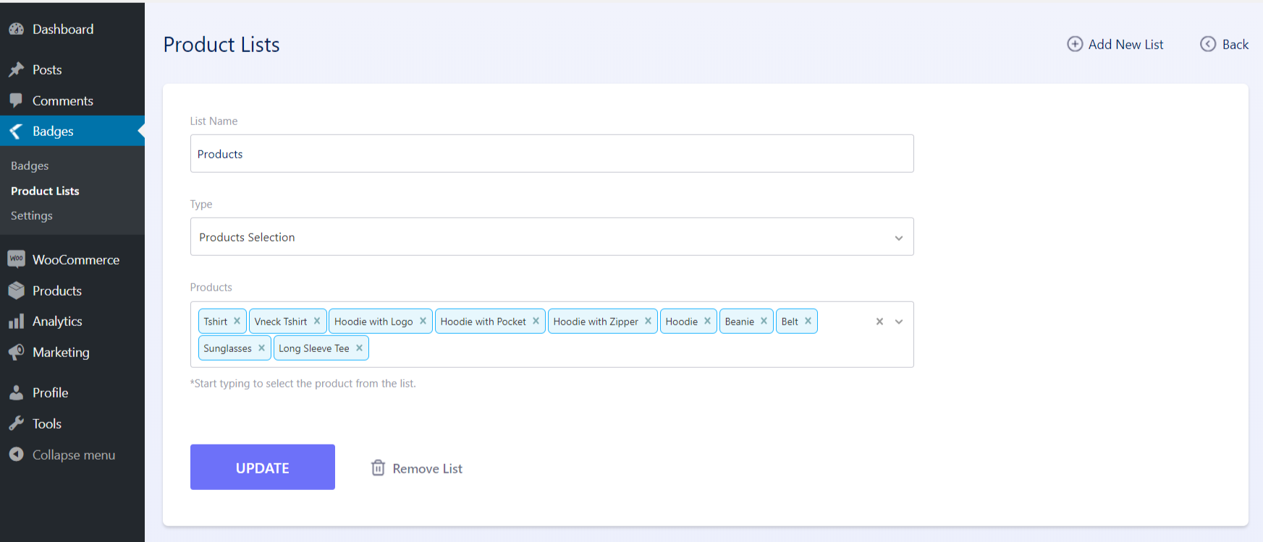Open the Badges submenu link

pyautogui.click(x=30, y=165)
